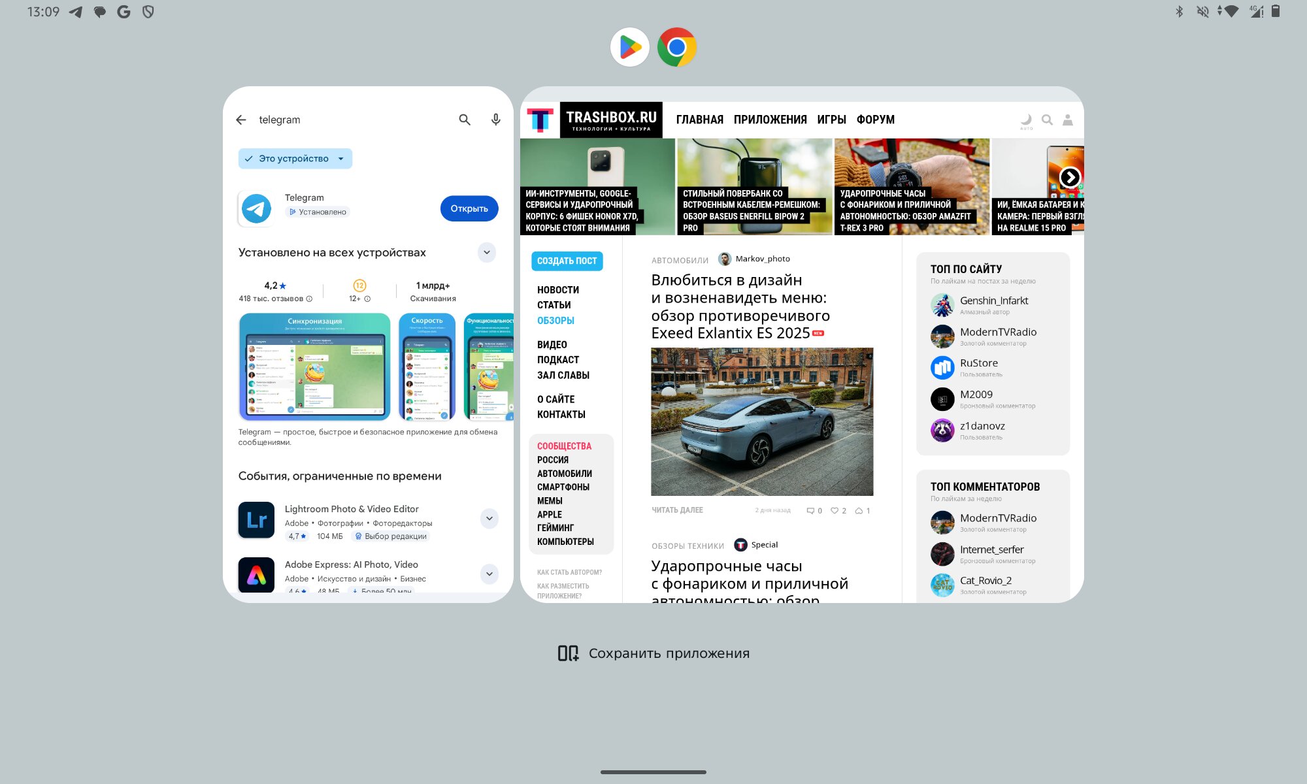Open ФОРУМ menu on Trashbox
Viewport: 1307px width, 784px height.
pos(875,120)
